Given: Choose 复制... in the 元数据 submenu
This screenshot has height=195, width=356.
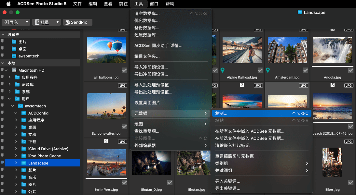Looking at the screenshot, I should click(262, 113).
